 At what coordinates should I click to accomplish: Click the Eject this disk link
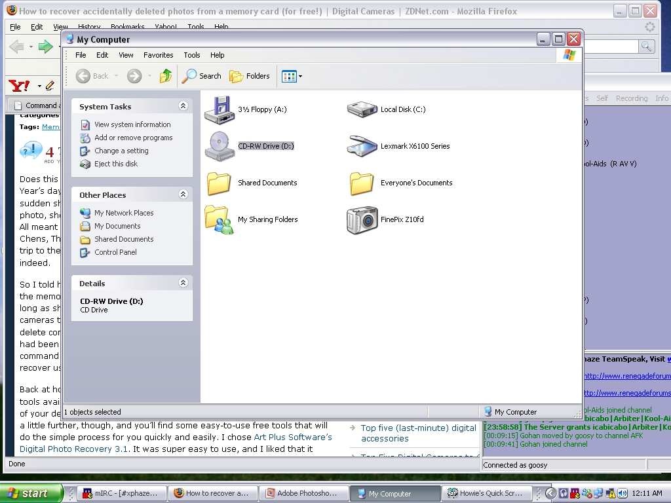(x=115, y=164)
